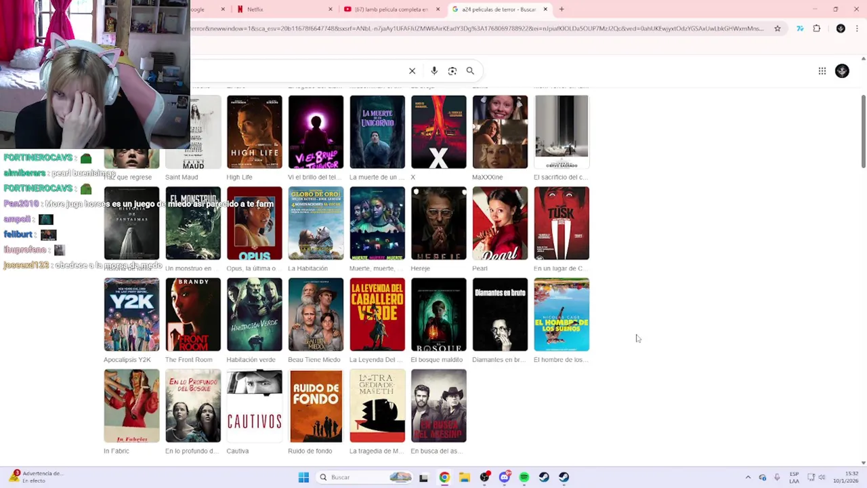
Task: Open the Ruido de fondo poster
Action: 316,406
